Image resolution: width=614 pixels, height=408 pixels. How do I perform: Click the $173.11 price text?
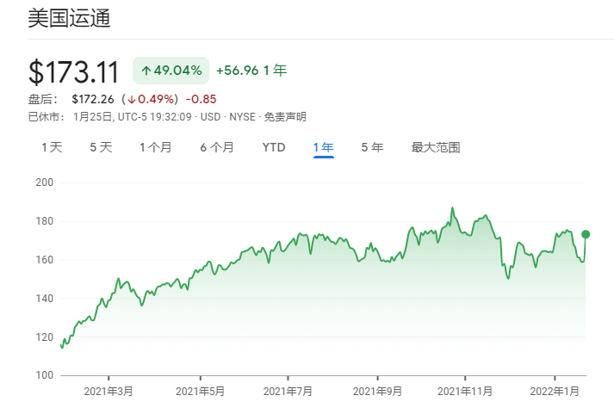(x=73, y=72)
